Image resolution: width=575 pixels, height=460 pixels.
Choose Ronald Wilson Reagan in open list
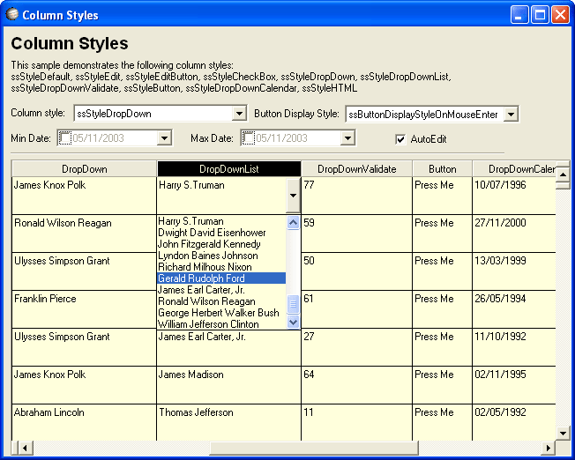click(x=221, y=301)
